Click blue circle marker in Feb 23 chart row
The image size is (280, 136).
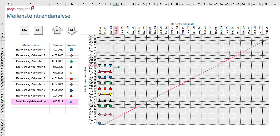(x=99, y=123)
